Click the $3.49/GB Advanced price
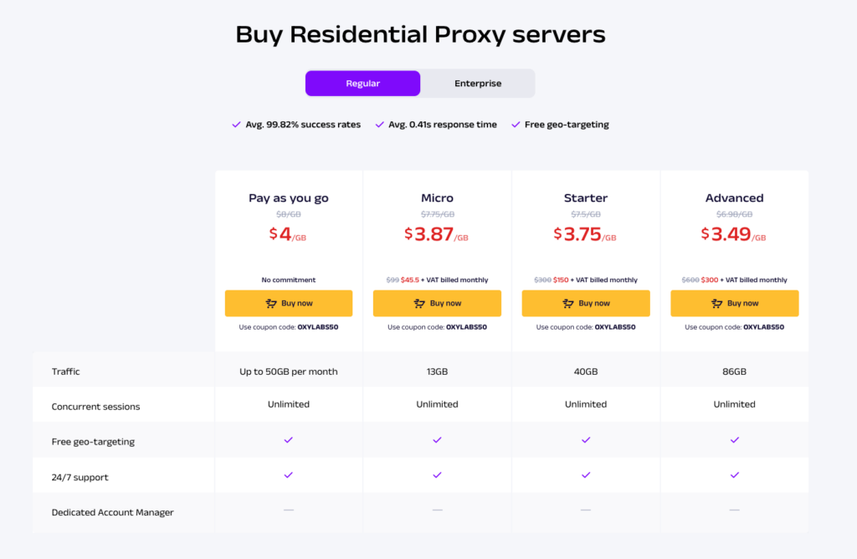Screen dimensions: 857x559 [x=733, y=234]
